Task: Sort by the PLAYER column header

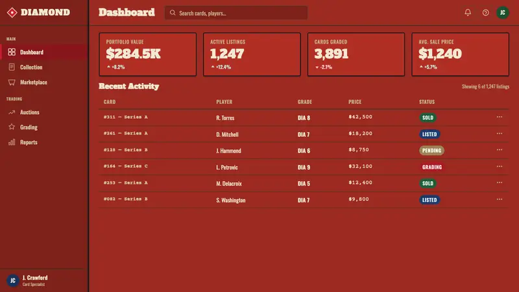Action: 224,102
